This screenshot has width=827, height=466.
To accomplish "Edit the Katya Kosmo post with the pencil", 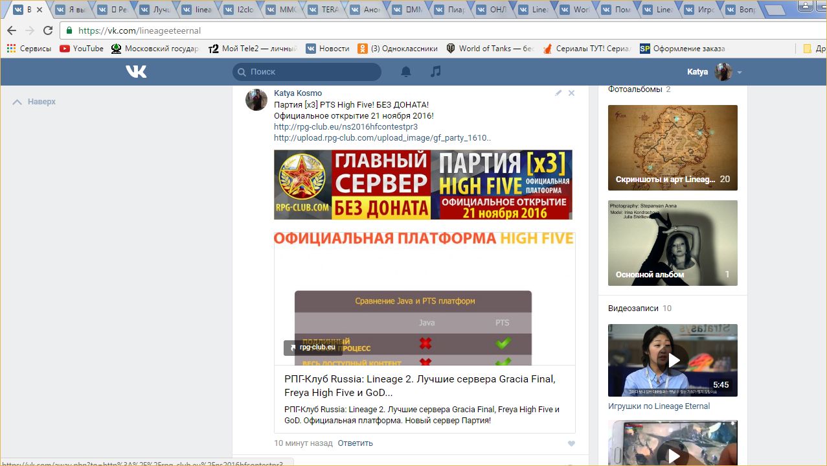I will point(558,93).
